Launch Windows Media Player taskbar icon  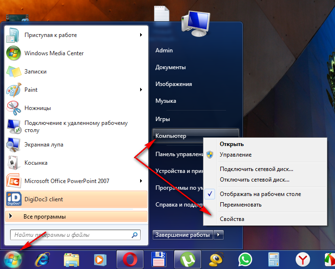pos(100,259)
